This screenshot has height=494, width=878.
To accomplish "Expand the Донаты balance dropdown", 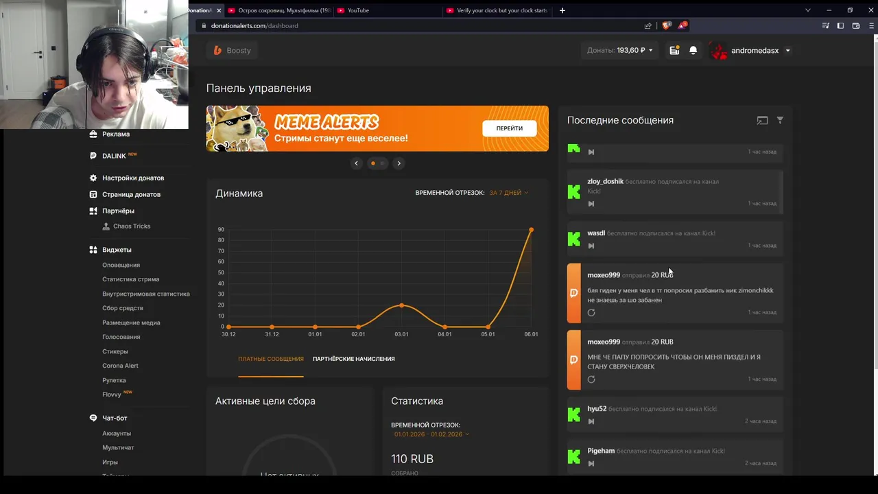I will [x=620, y=50].
